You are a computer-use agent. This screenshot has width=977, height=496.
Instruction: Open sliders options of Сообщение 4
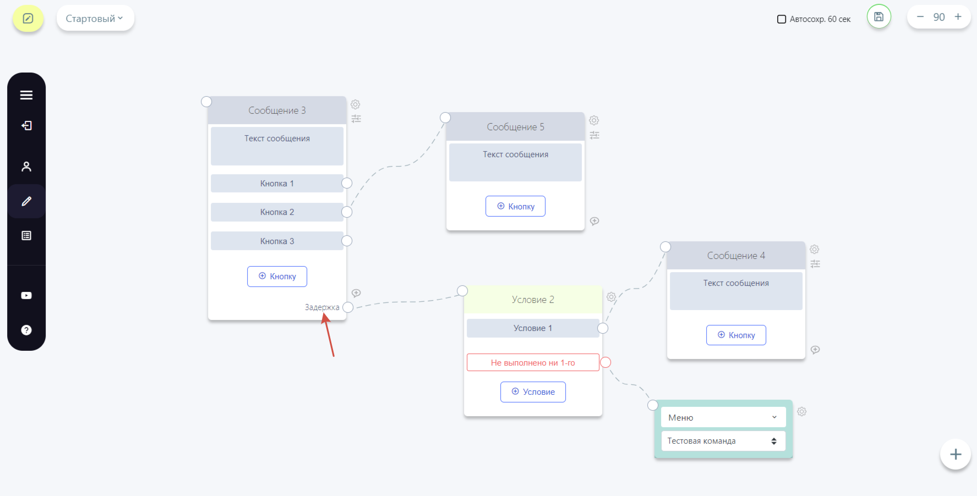click(x=815, y=264)
